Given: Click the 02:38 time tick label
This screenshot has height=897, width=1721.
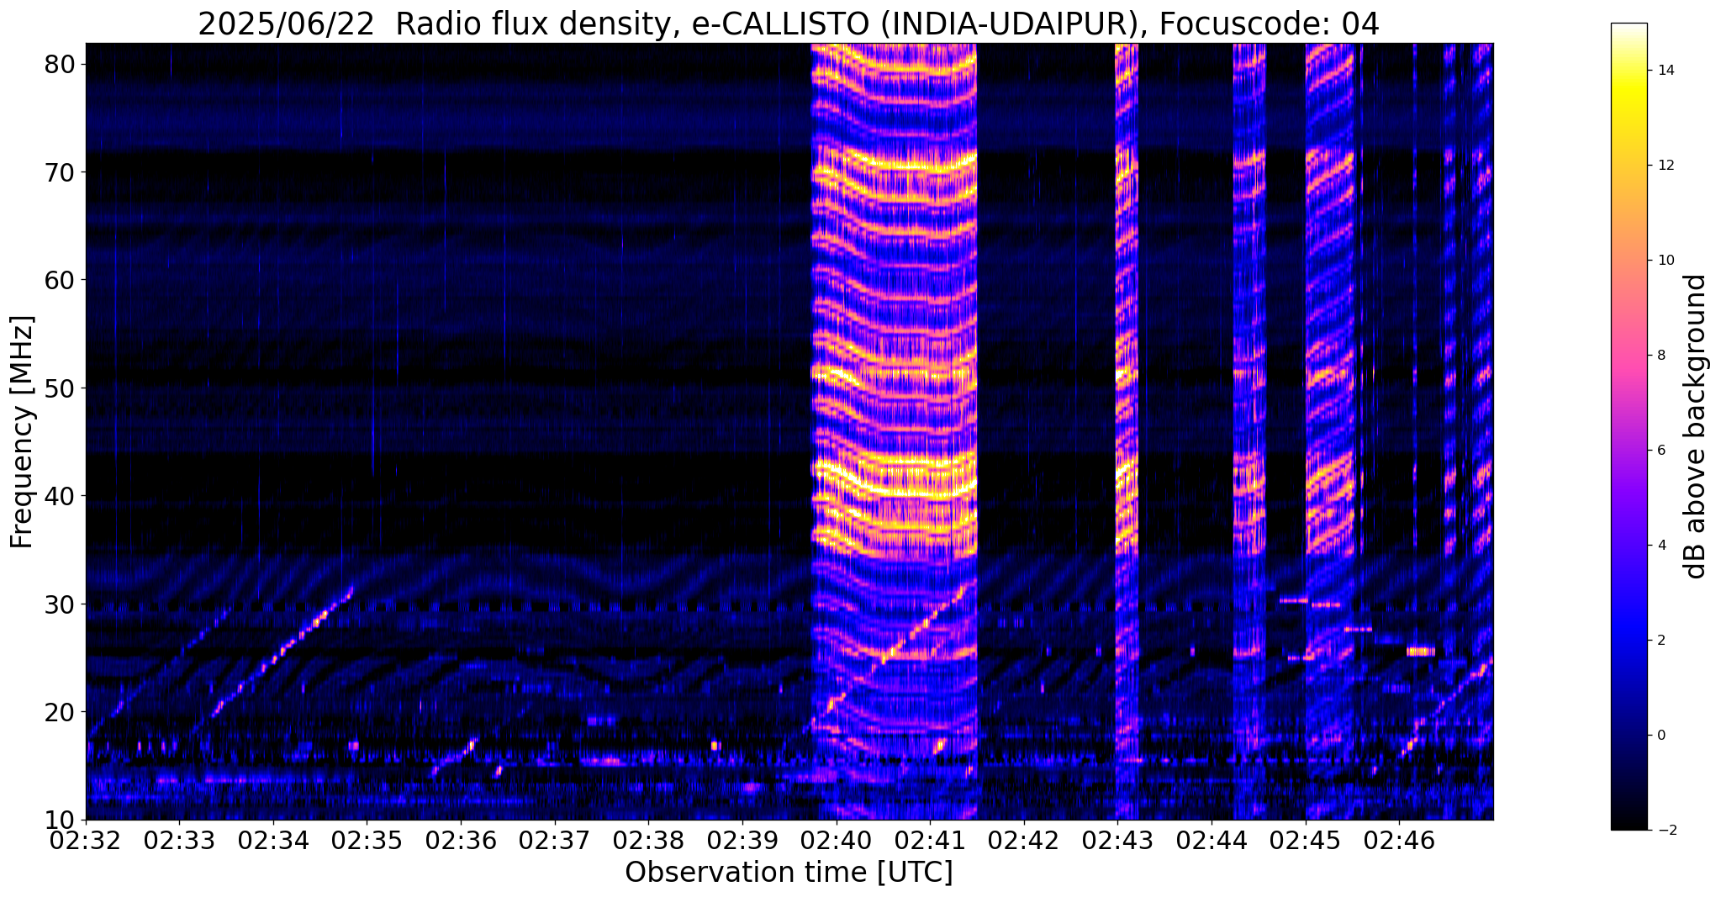Looking at the screenshot, I should point(648,840).
